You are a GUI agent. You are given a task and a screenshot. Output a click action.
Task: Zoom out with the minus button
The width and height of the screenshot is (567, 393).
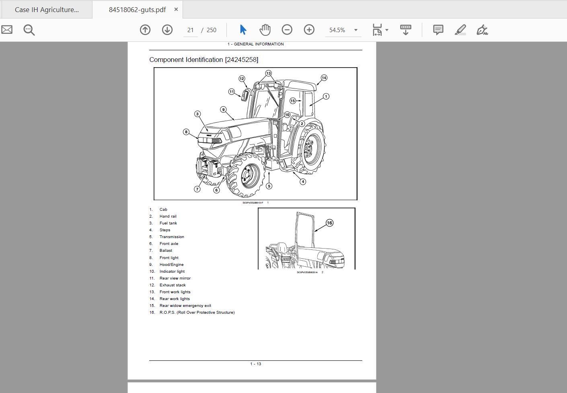tap(287, 30)
